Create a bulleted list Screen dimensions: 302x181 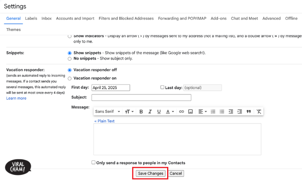click(222, 111)
